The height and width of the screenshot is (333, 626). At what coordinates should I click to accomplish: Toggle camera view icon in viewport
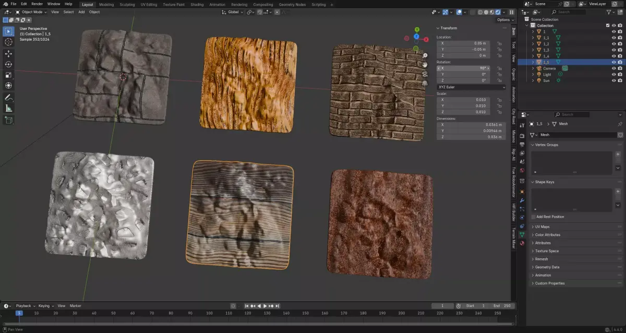click(425, 74)
